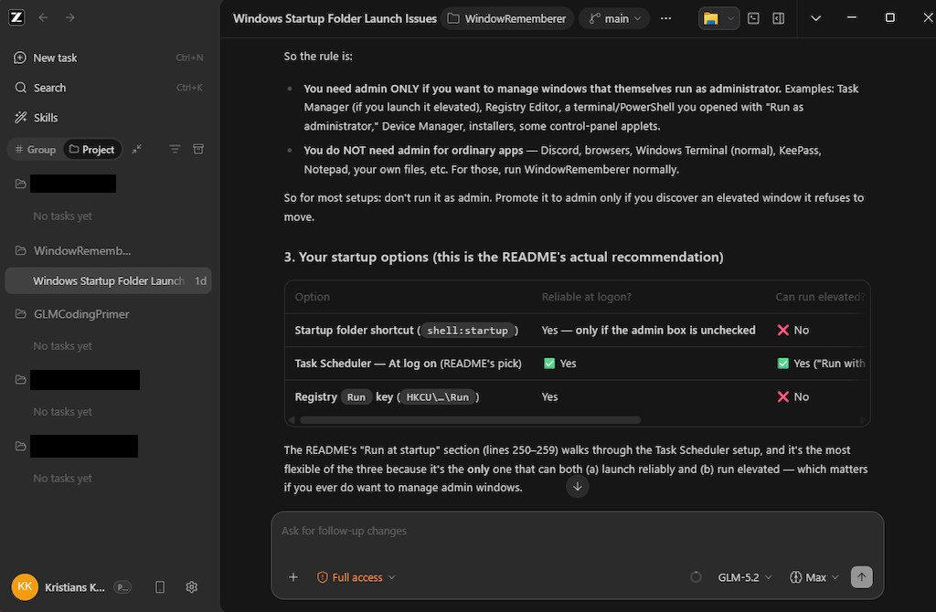This screenshot has width=936, height=612.
Task: Switch to the Project view tab
Action: (x=92, y=149)
